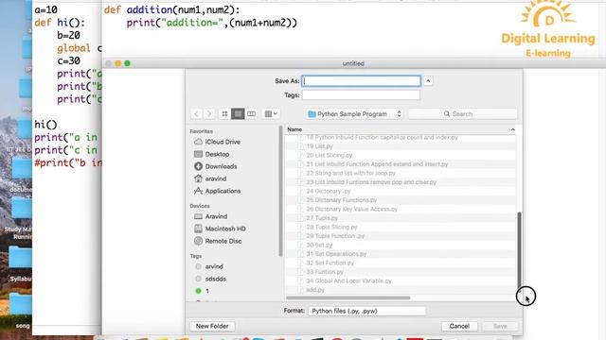606x340 pixels.
Task: Open the Format Python files dropdown
Action: click(x=366, y=311)
